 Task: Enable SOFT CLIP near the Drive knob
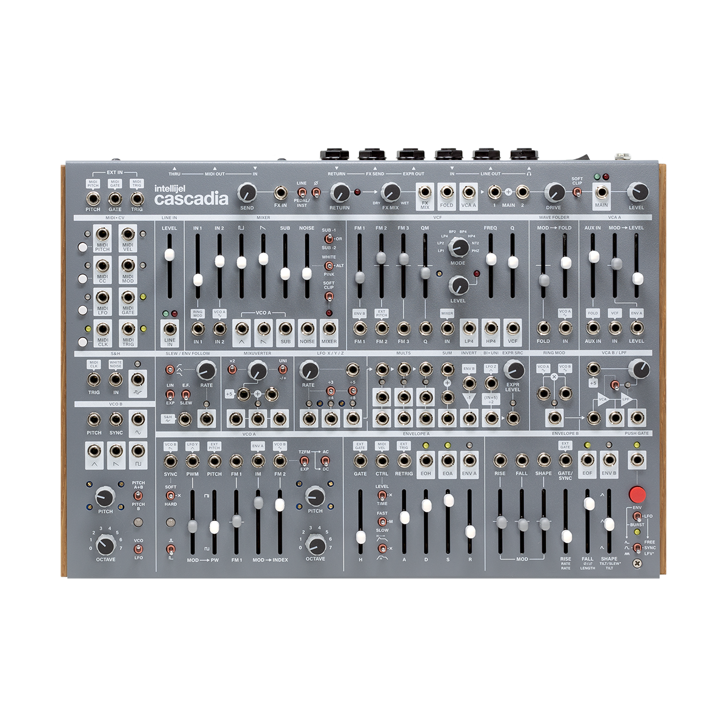pos(577,193)
